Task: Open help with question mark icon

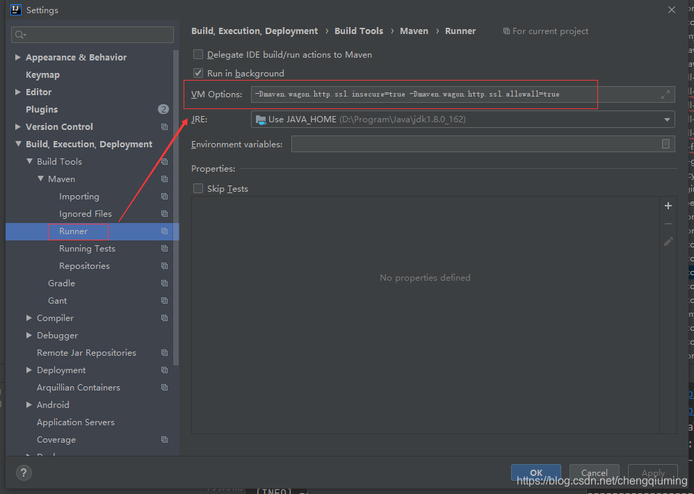Action: 24,472
